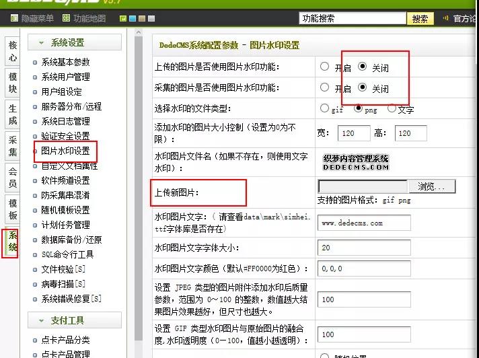Click bullet icon beside 系统基本参数

tap(35, 63)
